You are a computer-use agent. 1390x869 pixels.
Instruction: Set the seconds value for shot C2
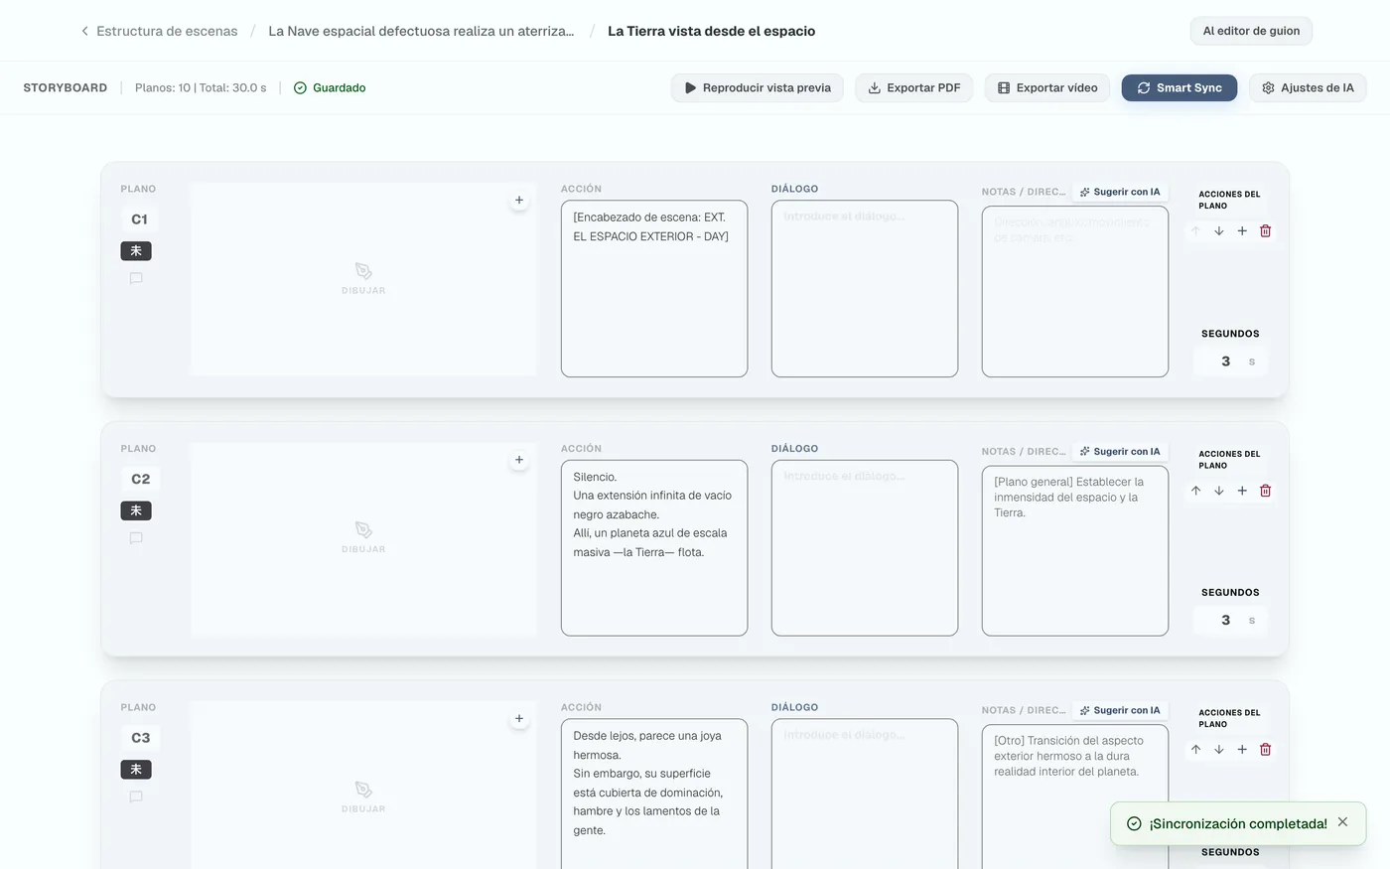pyautogui.click(x=1226, y=620)
